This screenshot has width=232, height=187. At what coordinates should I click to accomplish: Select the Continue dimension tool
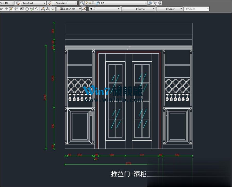point(6,9)
